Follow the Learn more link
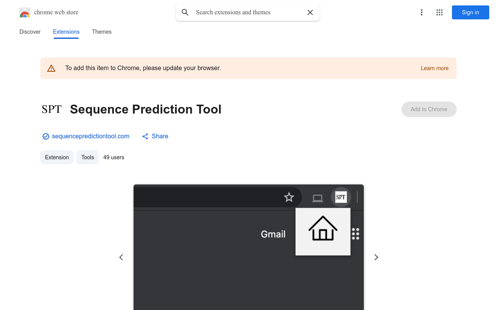Screen dimensions: 497x310 pos(434,68)
